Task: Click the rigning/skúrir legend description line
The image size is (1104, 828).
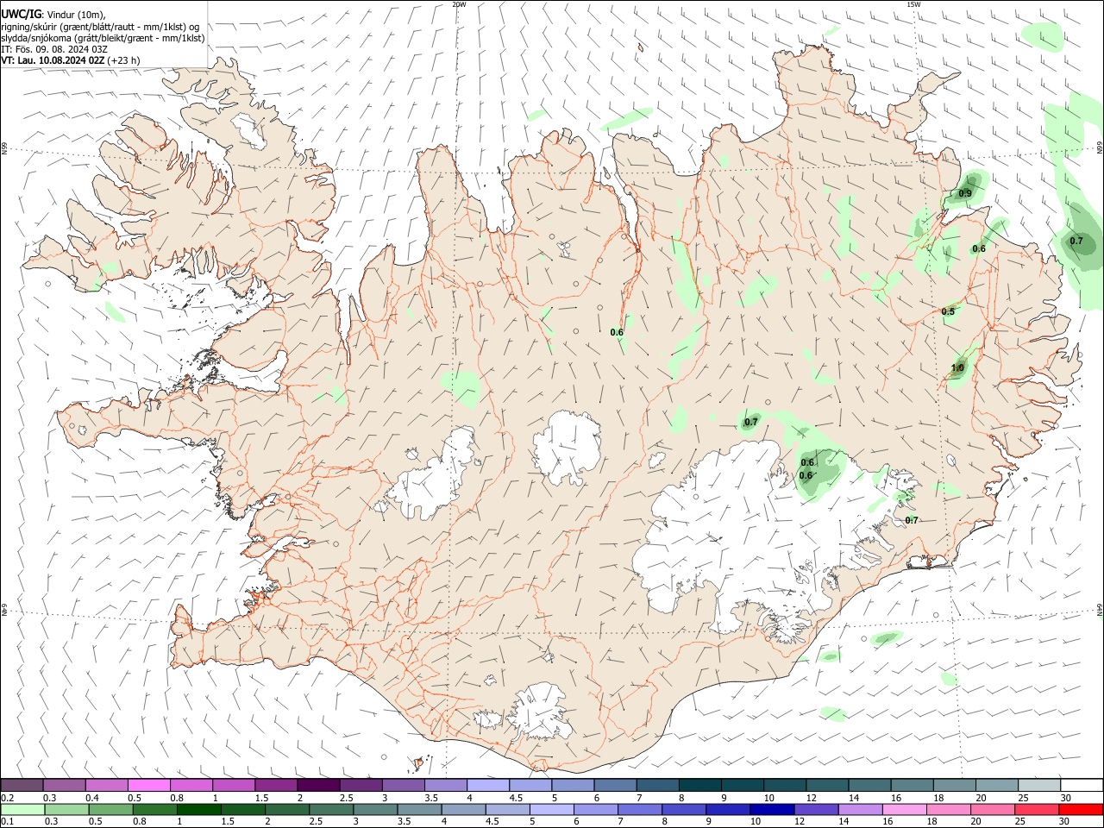Action: click(100, 27)
